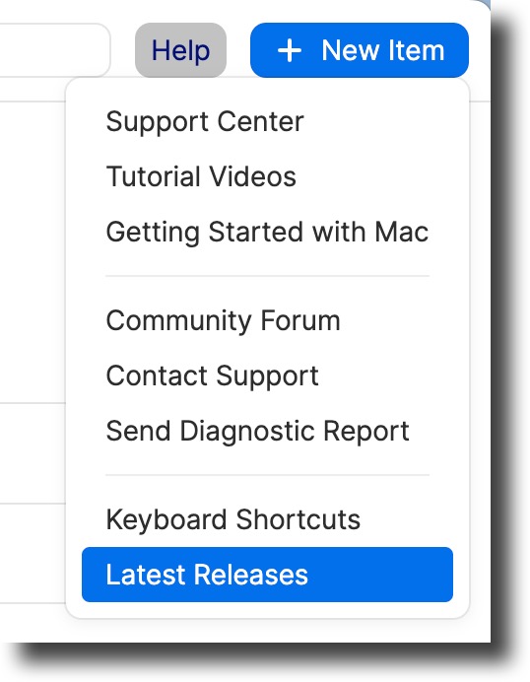
Task: Focus the search field beside Help
Action: (54, 50)
